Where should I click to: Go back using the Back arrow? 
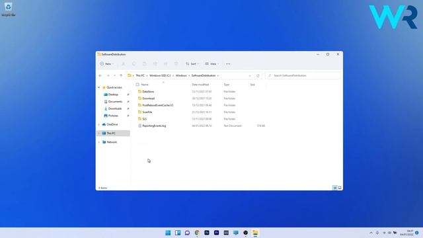100,75
